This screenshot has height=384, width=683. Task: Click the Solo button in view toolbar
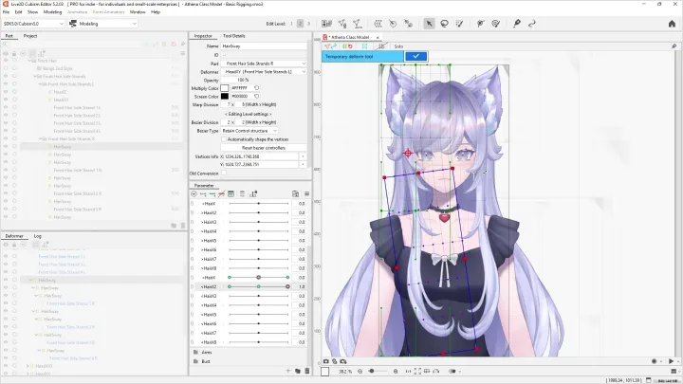coord(398,46)
